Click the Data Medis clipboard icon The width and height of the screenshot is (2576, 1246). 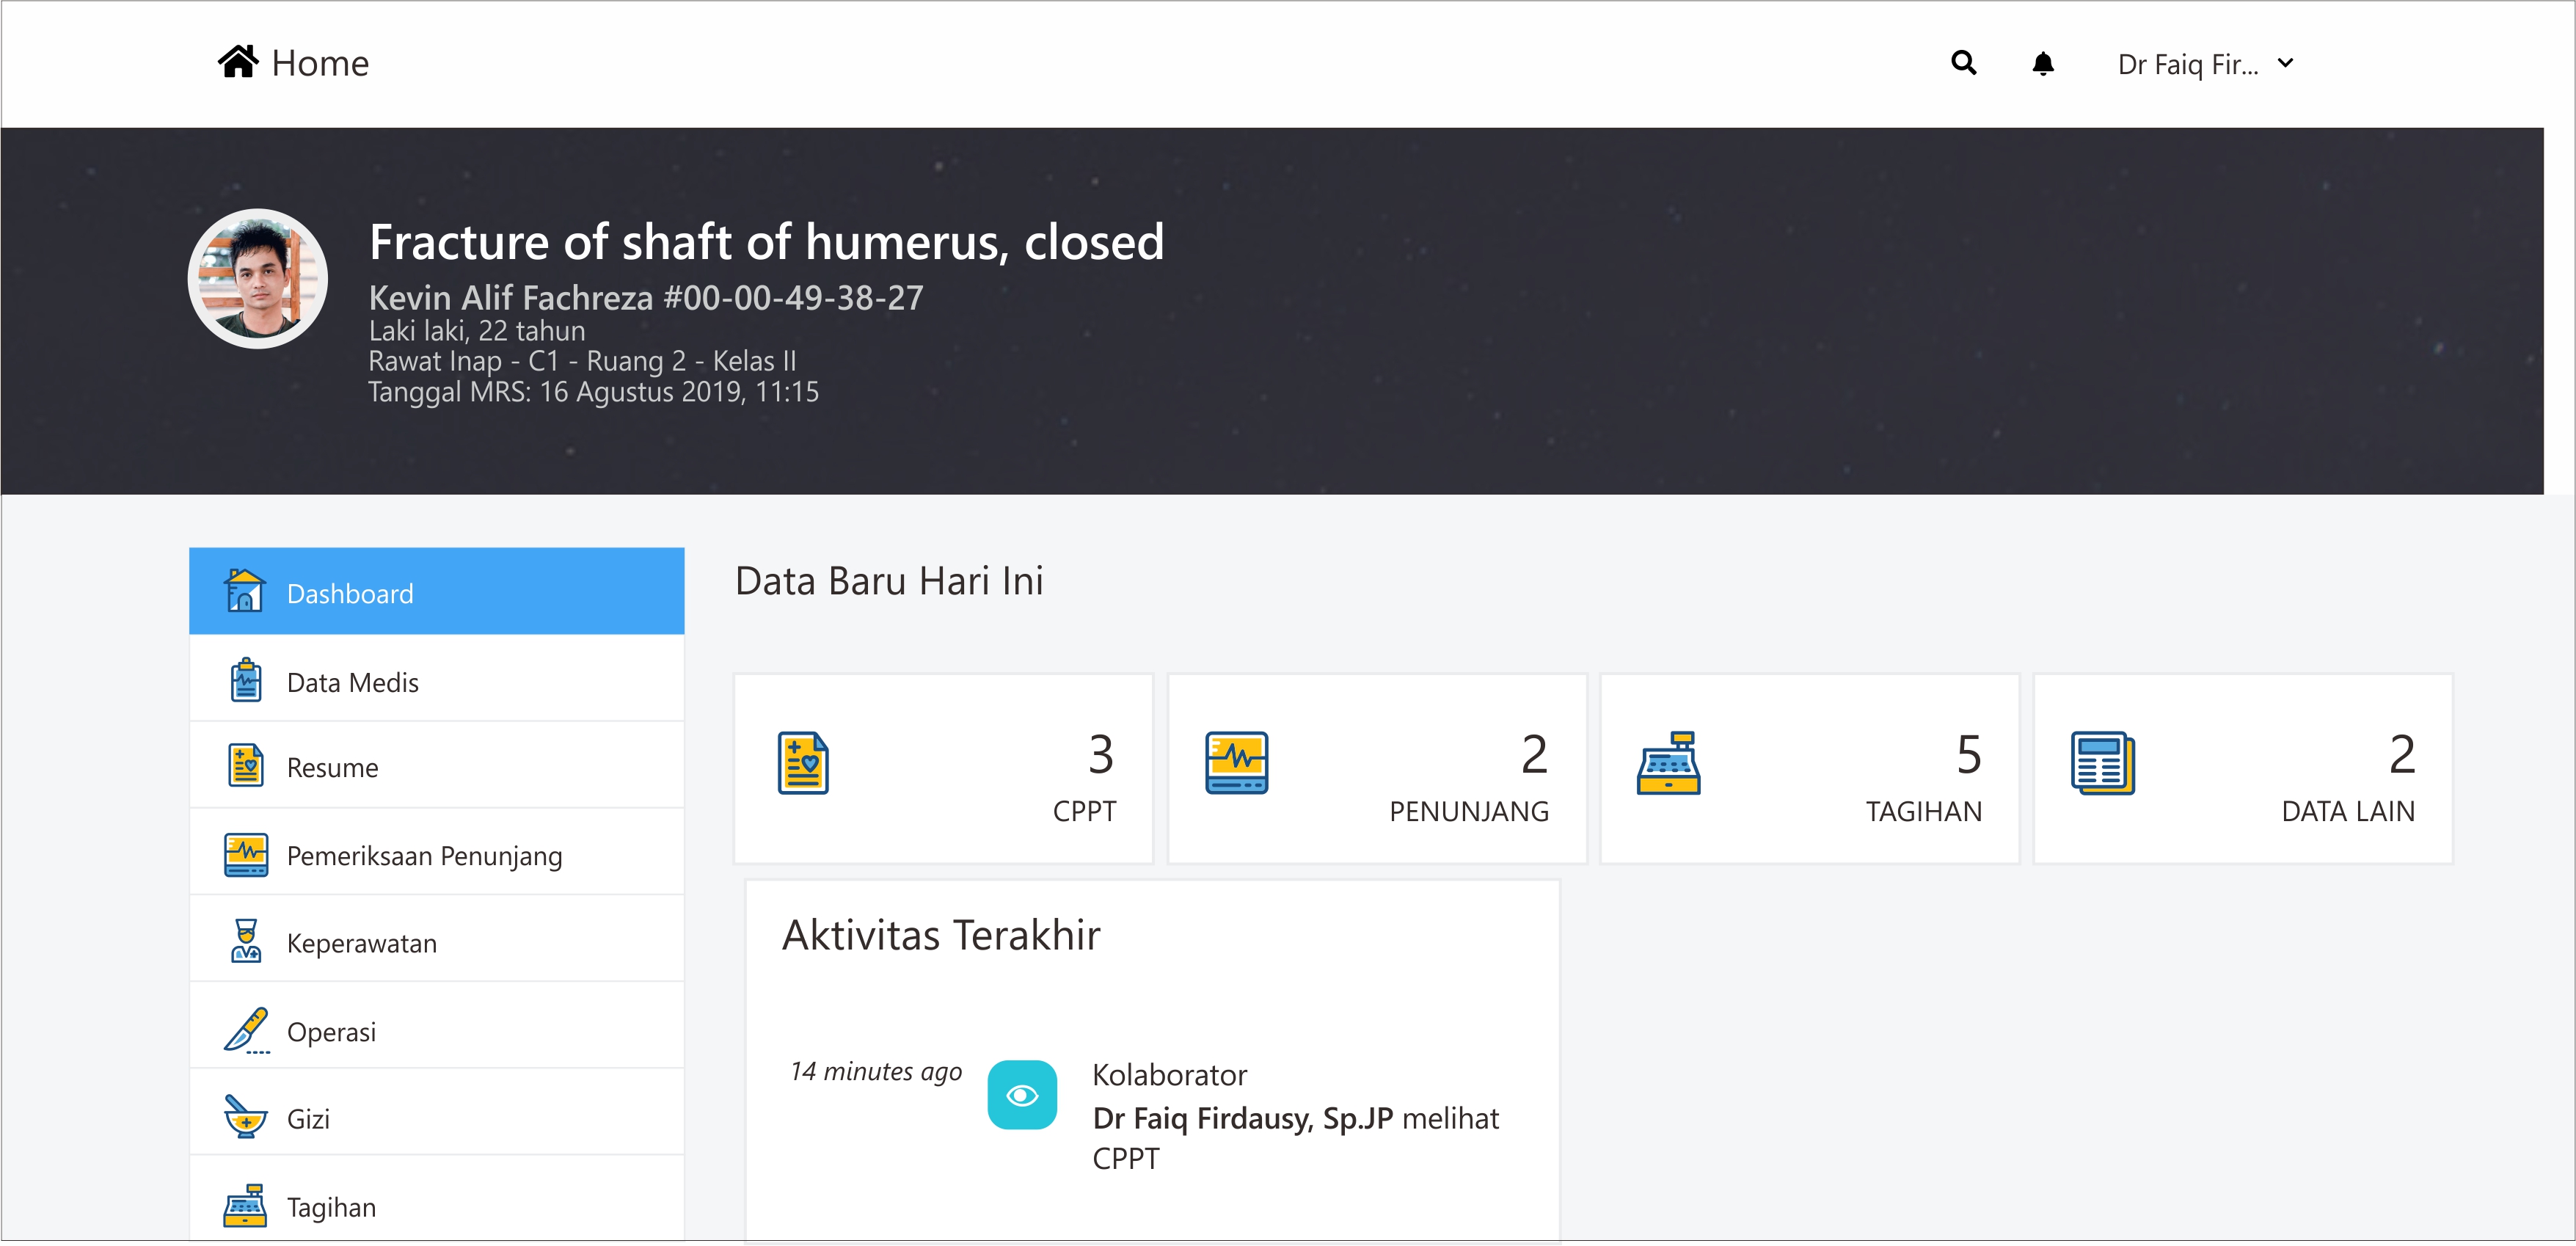pyautogui.click(x=245, y=681)
